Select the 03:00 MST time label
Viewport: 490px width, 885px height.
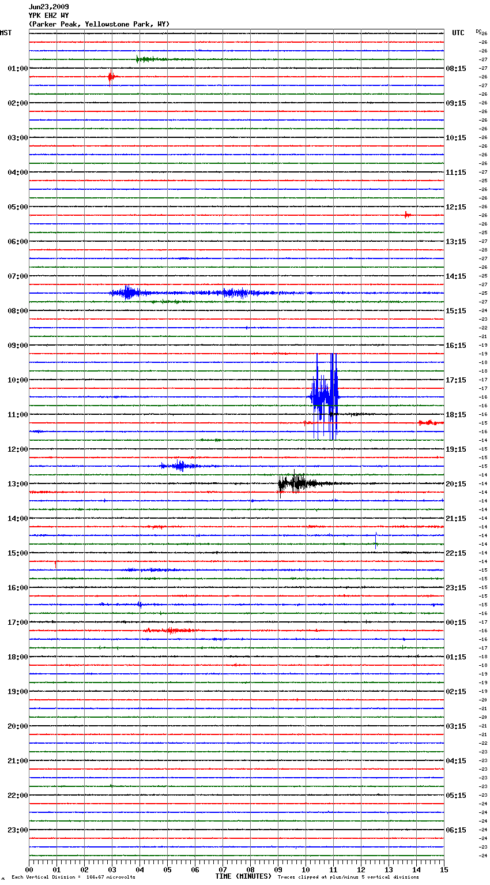tap(18, 137)
